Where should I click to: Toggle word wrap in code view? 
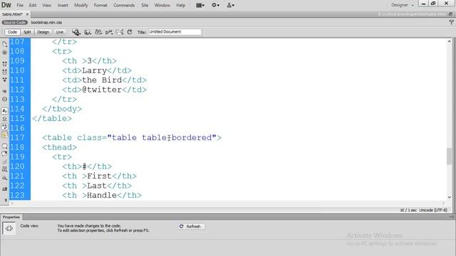pos(5,127)
